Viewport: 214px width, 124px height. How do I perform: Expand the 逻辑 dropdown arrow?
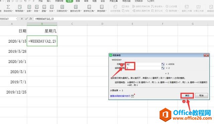[x=46, y=11]
